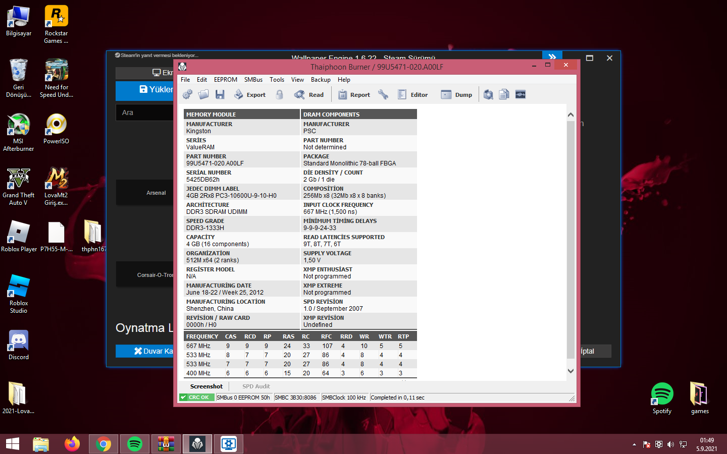Click the copy documents toolbar icon
727x454 pixels.
point(504,94)
